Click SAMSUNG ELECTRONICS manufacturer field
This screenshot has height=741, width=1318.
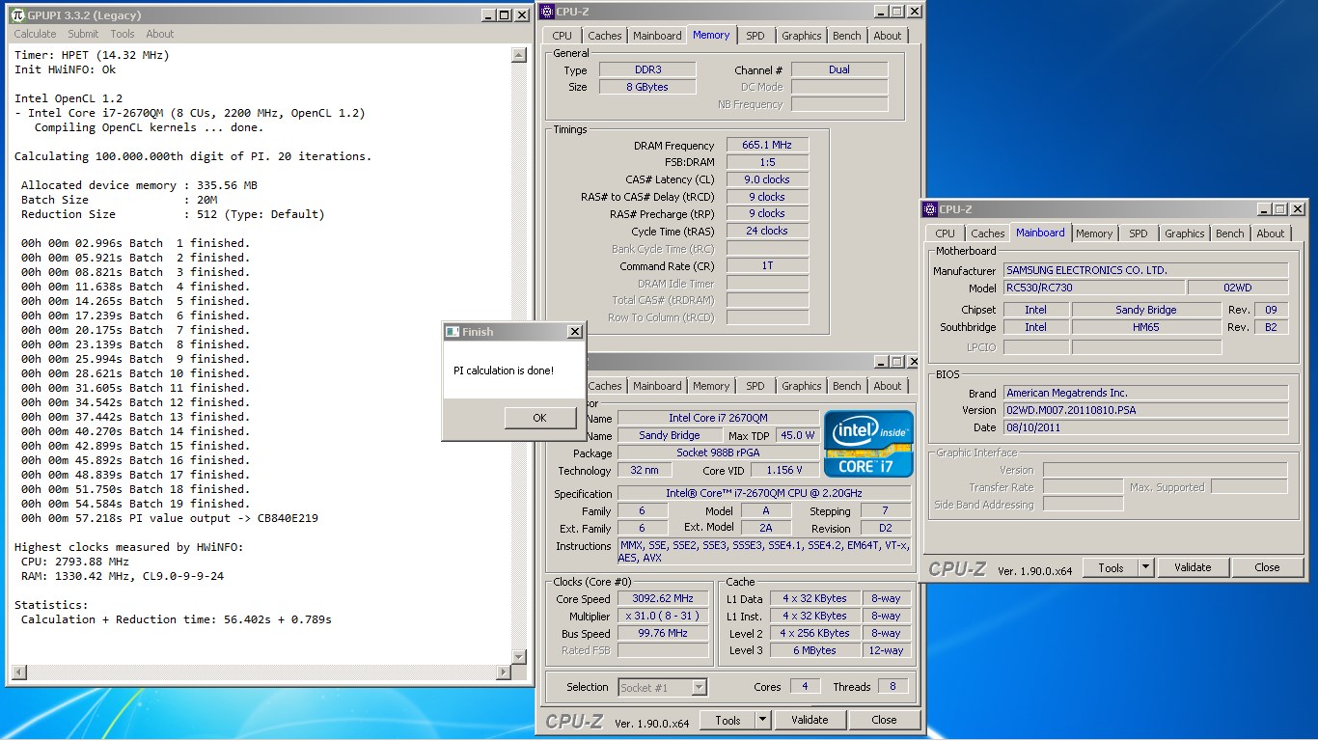(x=1145, y=270)
